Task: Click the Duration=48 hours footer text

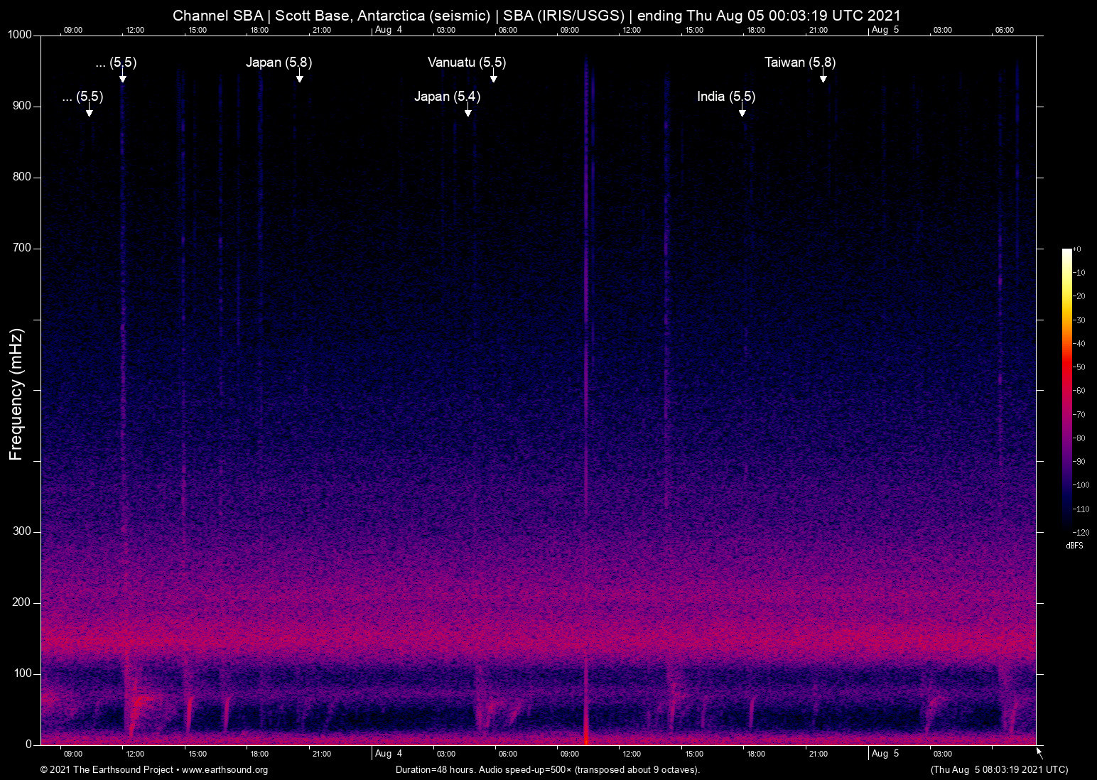Action: tap(547, 770)
